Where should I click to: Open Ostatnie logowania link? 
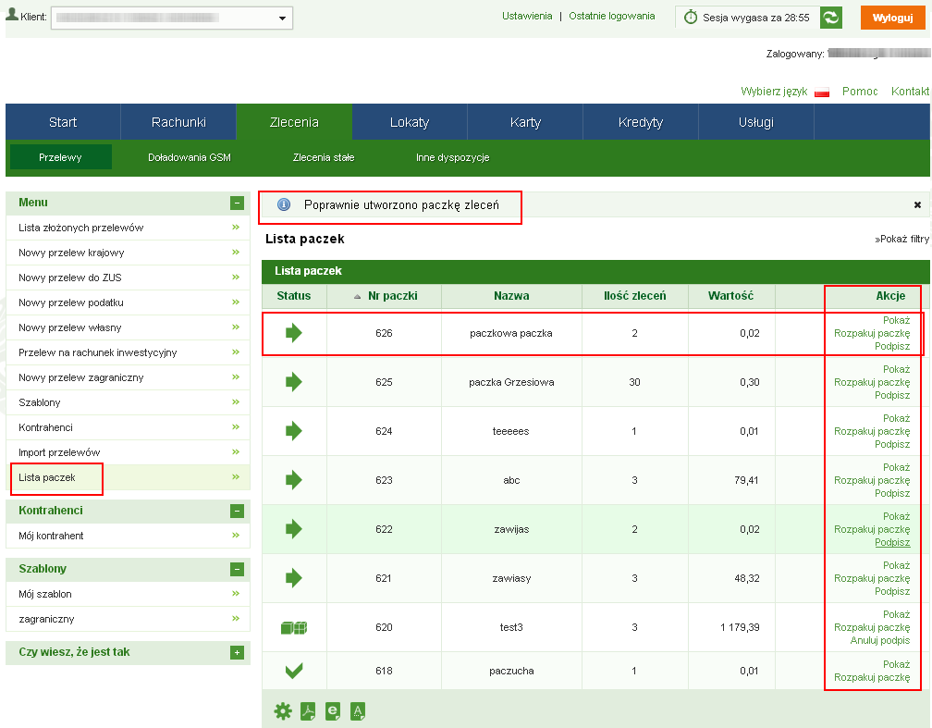612,16
